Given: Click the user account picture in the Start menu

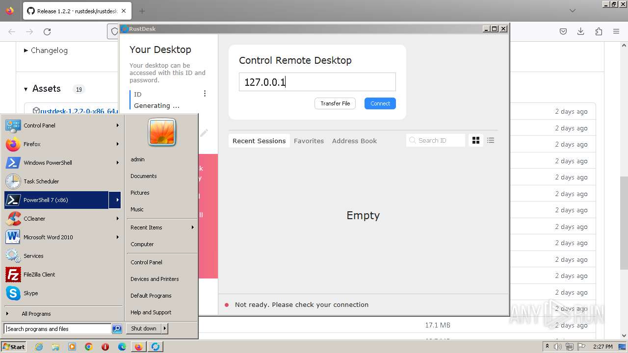Looking at the screenshot, I should (162, 132).
